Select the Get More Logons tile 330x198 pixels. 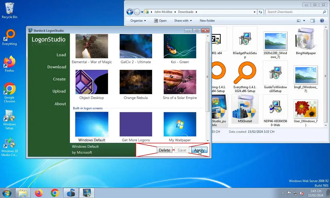coord(136,127)
